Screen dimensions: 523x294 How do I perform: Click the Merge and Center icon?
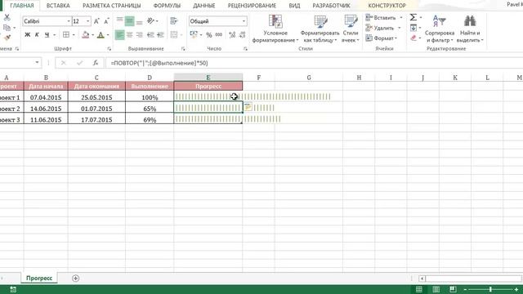point(174,34)
